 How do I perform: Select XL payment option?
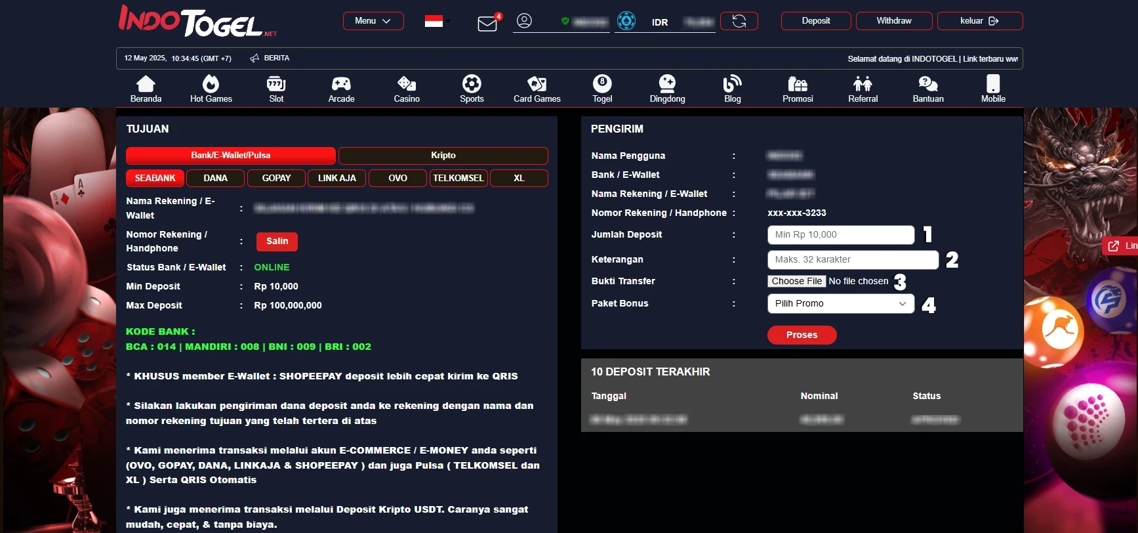[519, 179]
